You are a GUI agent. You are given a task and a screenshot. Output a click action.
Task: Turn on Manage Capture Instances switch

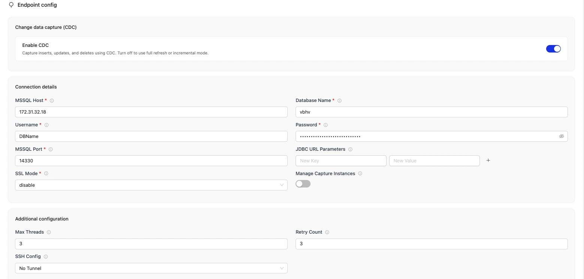point(303,184)
